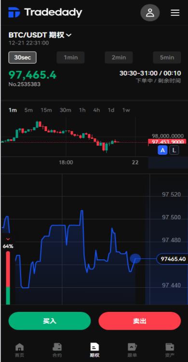The image size is (188, 362).
Task: Open the user profile avatar icon
Action: [150, 13]
